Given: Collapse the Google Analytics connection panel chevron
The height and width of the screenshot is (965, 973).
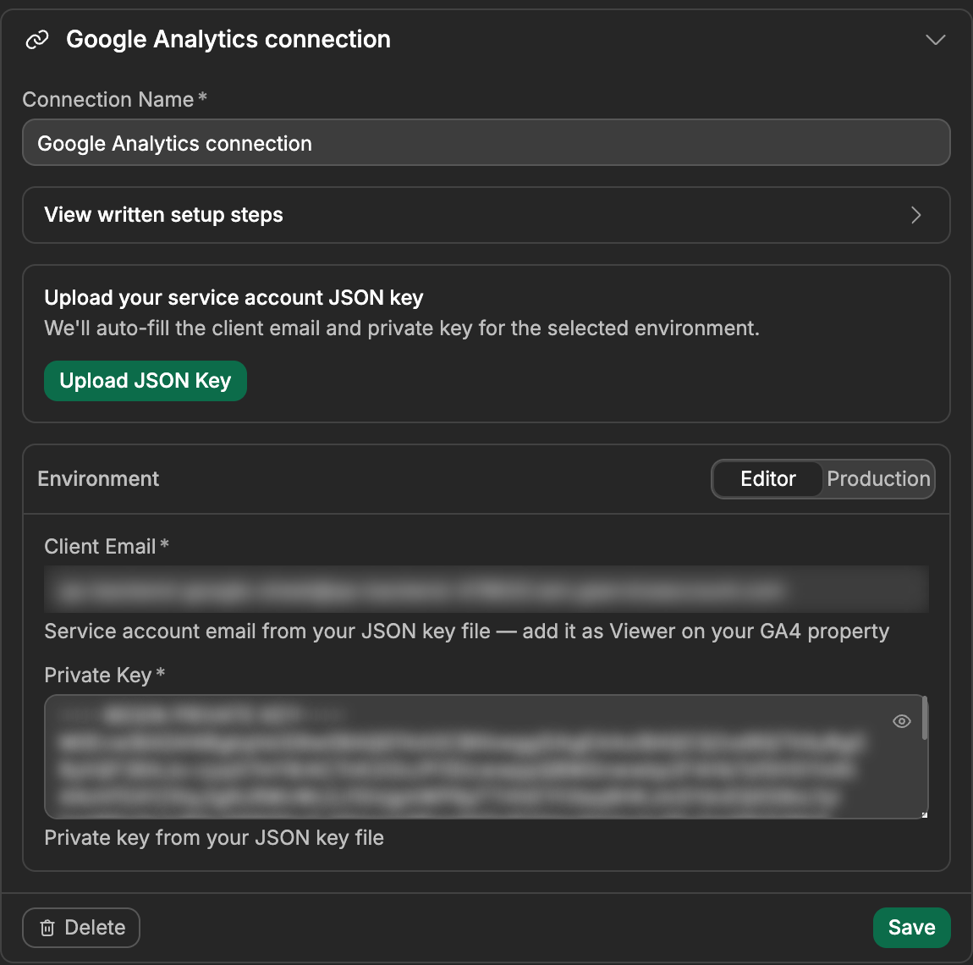Looking at the screenshot, I should [x=935, y=40].
